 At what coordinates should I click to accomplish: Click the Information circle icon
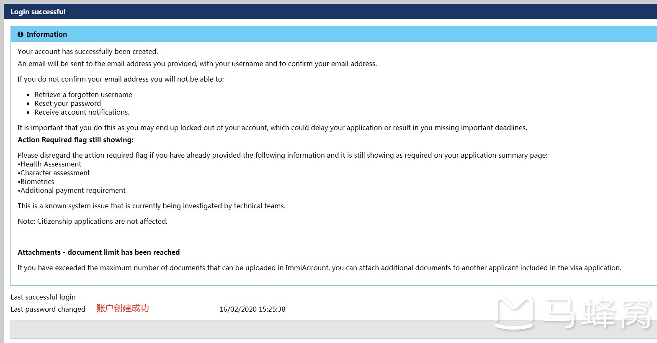click(x=20, y=35)
